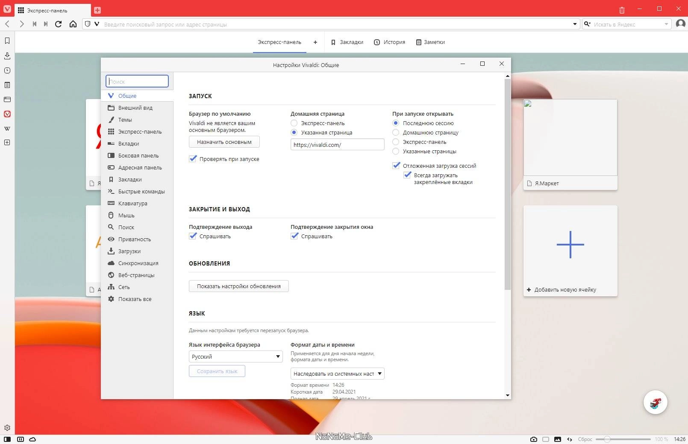The width and height of the screenshot is (688, 444).
Task: Click the homepage URL field "https://vivaldi.com/"
Action: coord(337,144)
